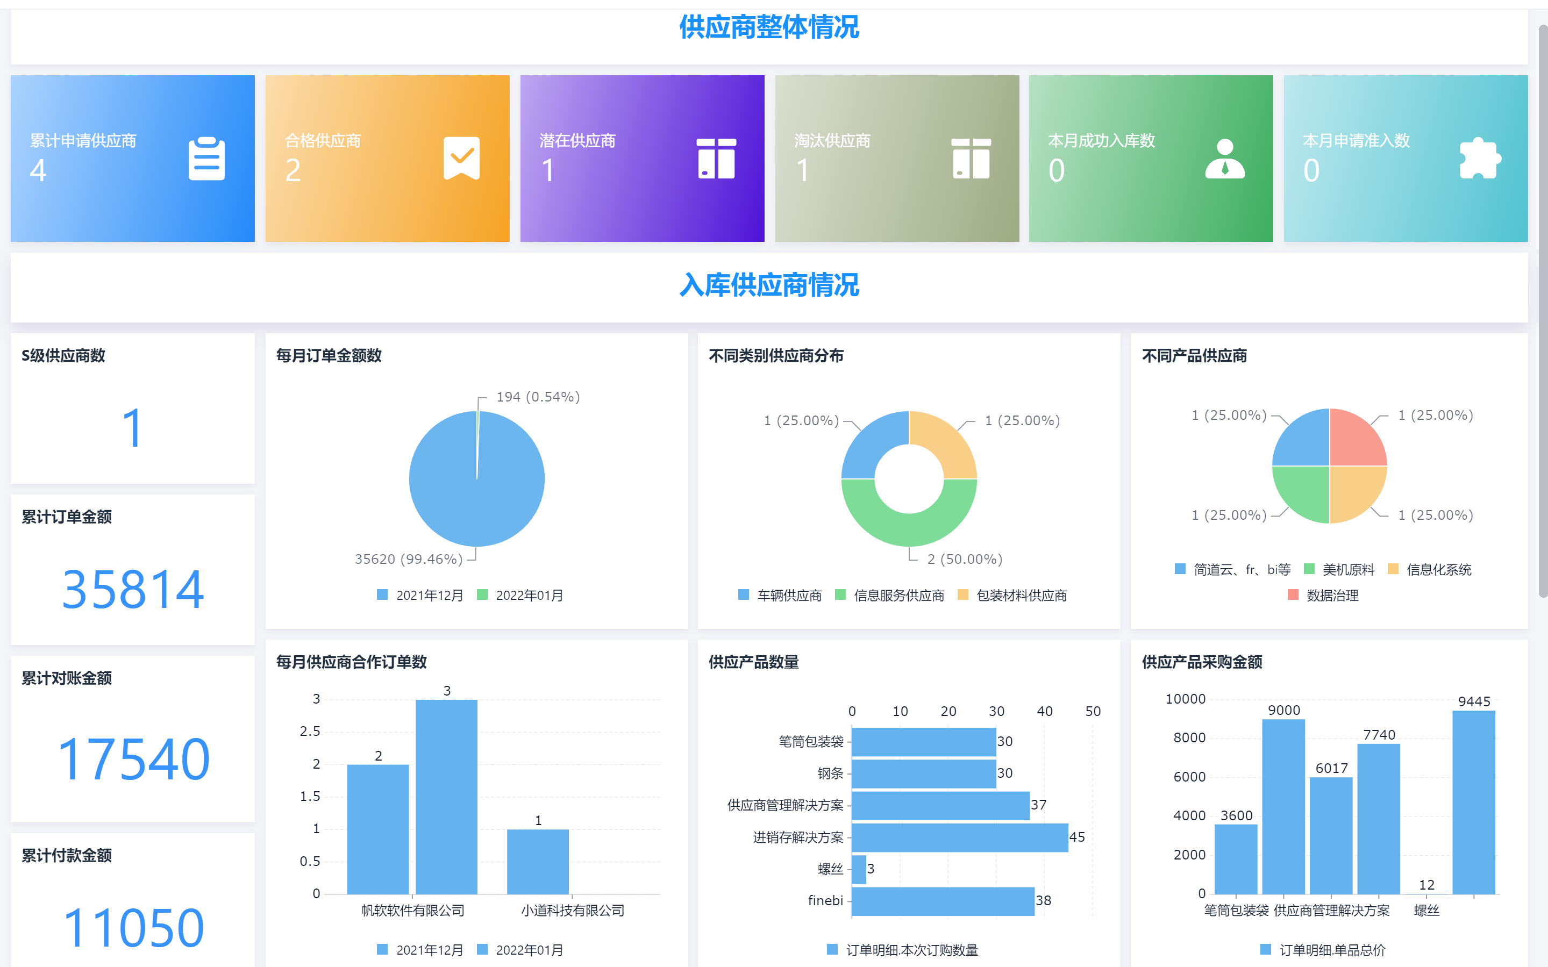
Task: Click the 9445 bar in 供应产品采购金额 chart
Action: tap(1473, 802)
